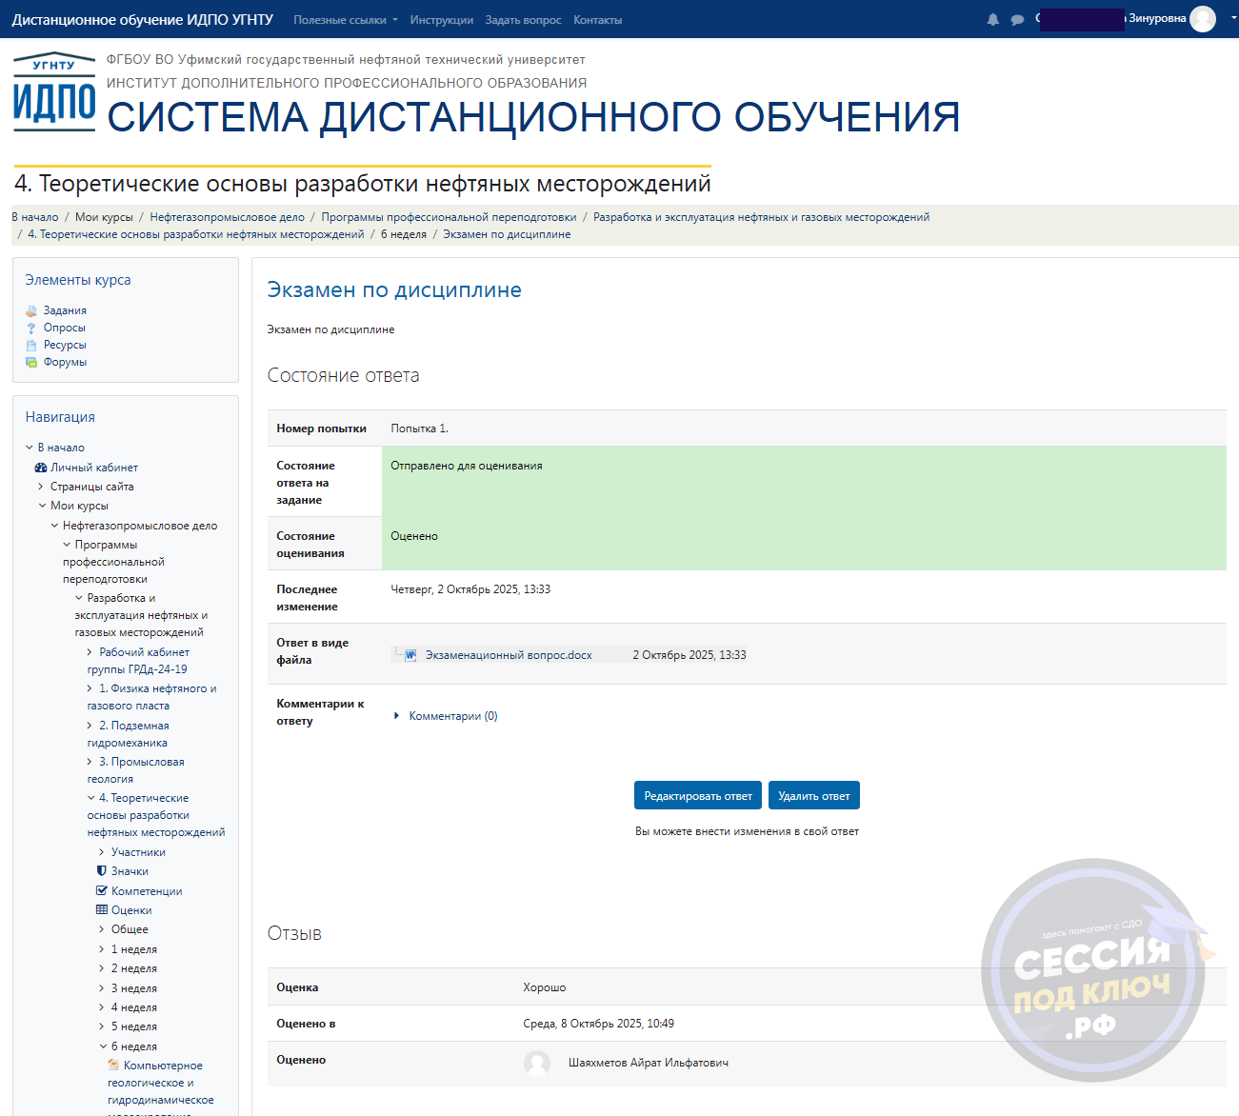The height and width of the screenshot is (1116, 1239).
Task: Click the Форумы icon in course elements
Action: click(31, 362)
